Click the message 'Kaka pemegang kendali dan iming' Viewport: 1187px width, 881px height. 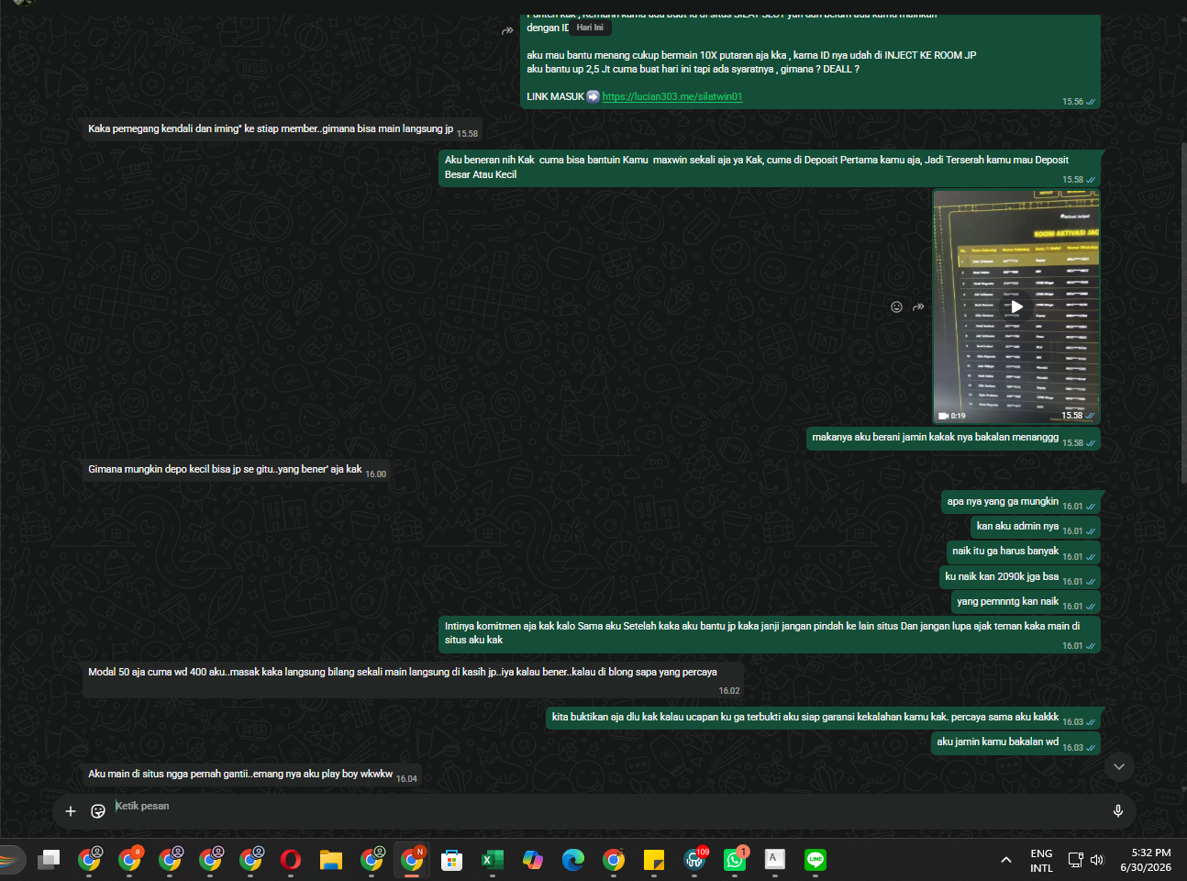click(x=283, y=129)
